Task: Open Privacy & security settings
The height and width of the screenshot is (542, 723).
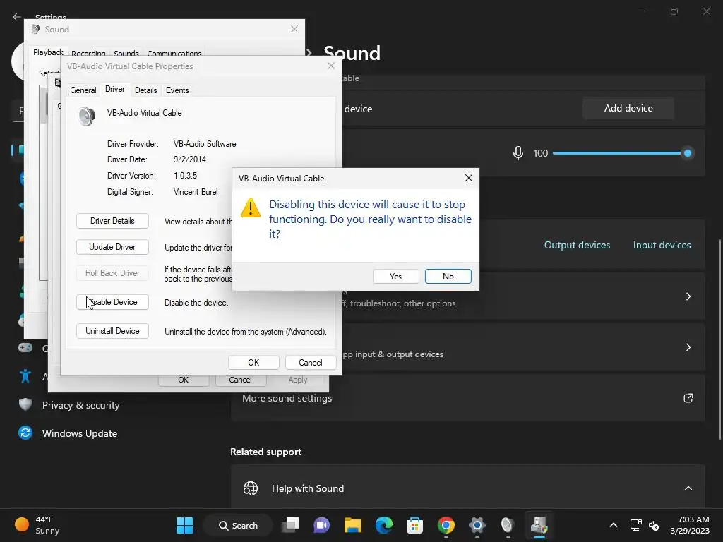Action: 80,405
